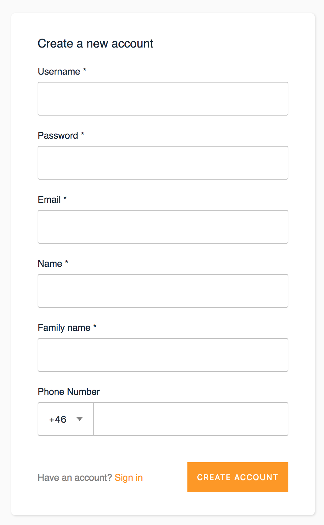The height and width of the screenshot is (525, 324).
Task: Select the Family name input field
Action: 163,355
